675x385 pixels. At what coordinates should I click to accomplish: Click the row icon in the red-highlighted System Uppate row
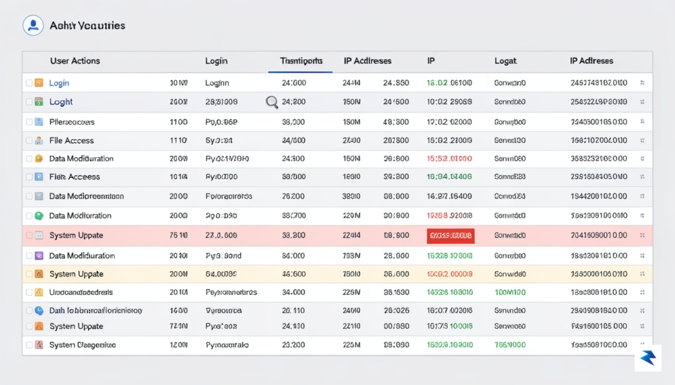click(39, 236)
